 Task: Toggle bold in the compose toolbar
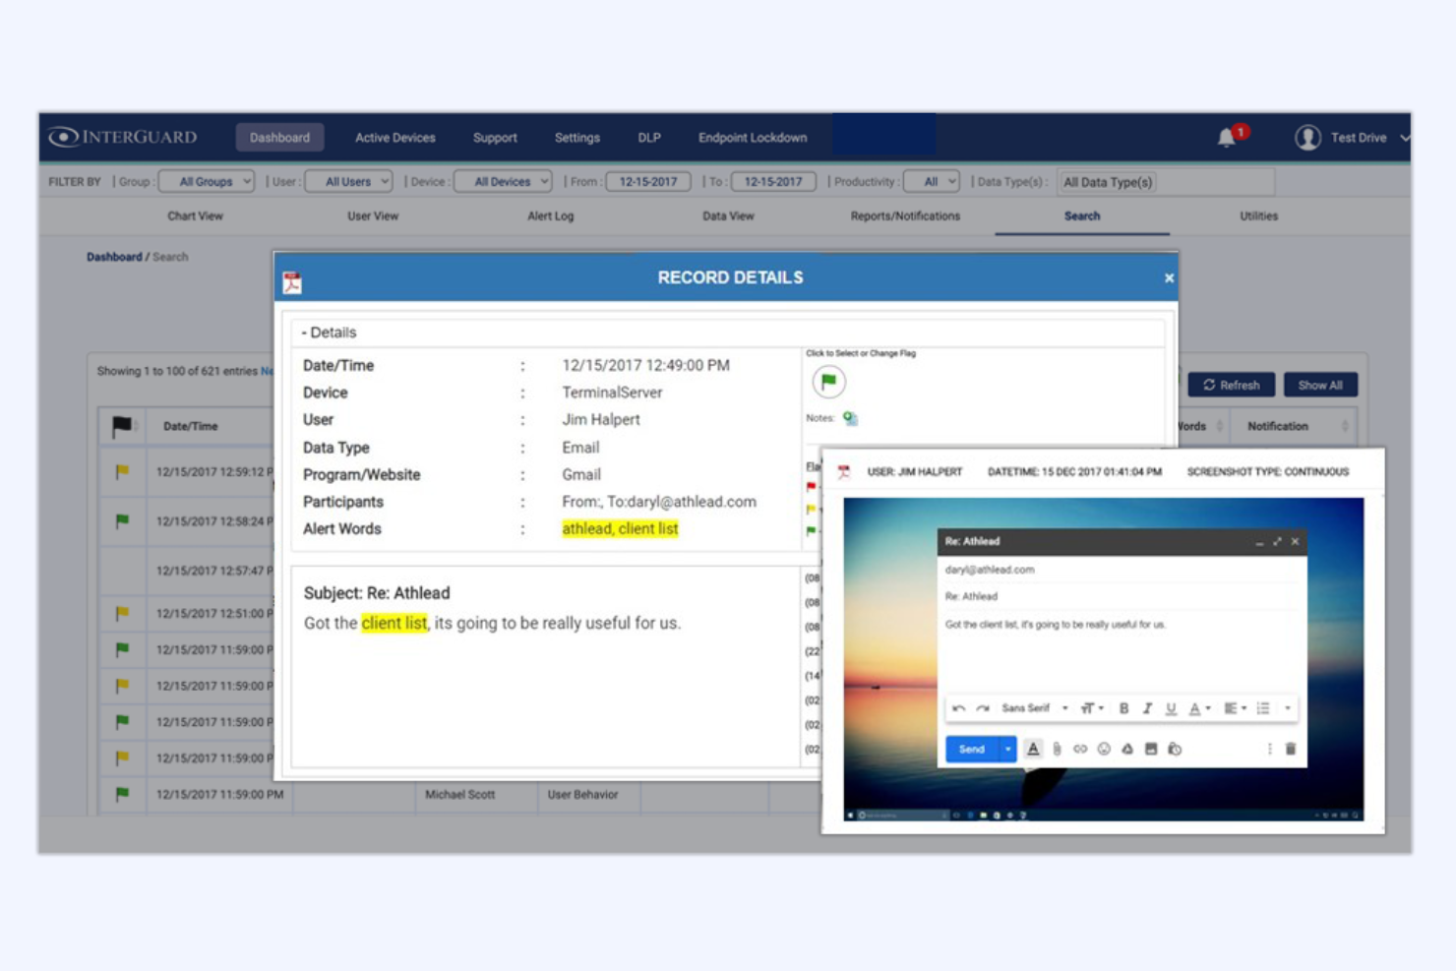[1123, 708]
